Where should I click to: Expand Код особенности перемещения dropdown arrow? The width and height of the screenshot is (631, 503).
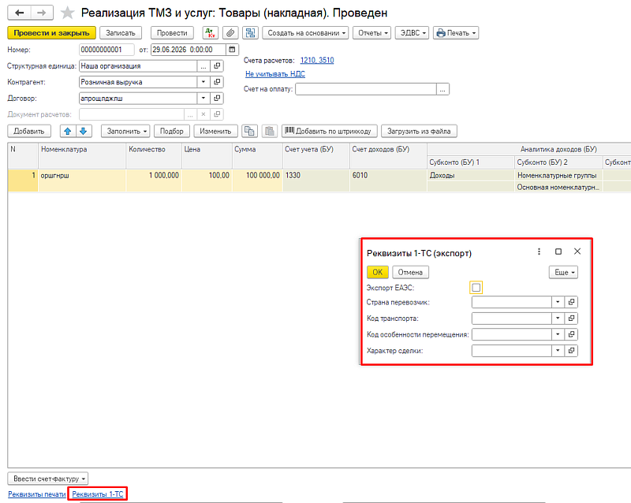click(558, 334)
